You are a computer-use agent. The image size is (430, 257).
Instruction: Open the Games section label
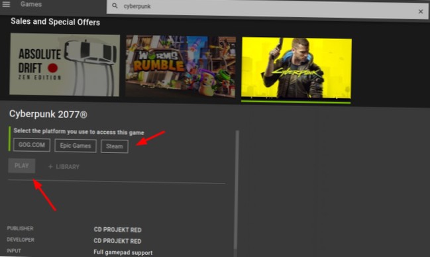point(31,4)
